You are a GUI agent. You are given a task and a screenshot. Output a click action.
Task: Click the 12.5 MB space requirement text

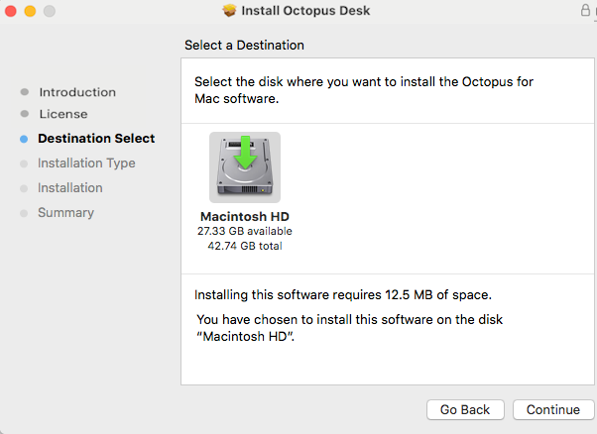pos(343,295)
